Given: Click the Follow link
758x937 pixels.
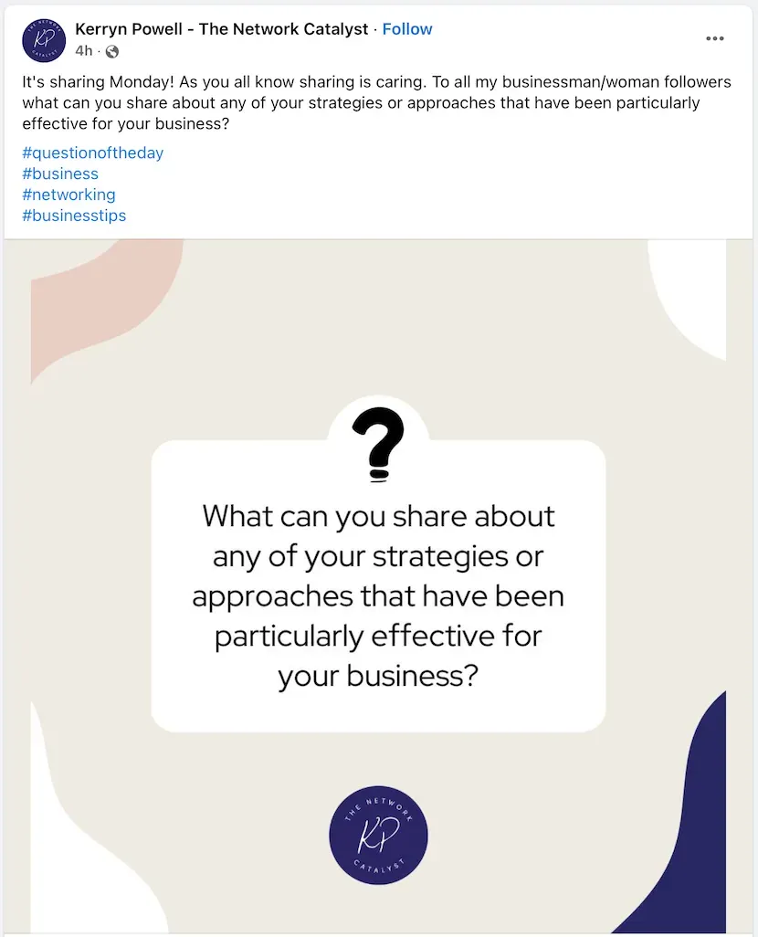Looking at the screenshot, I should pyautogui.click(x=407, y=28).
